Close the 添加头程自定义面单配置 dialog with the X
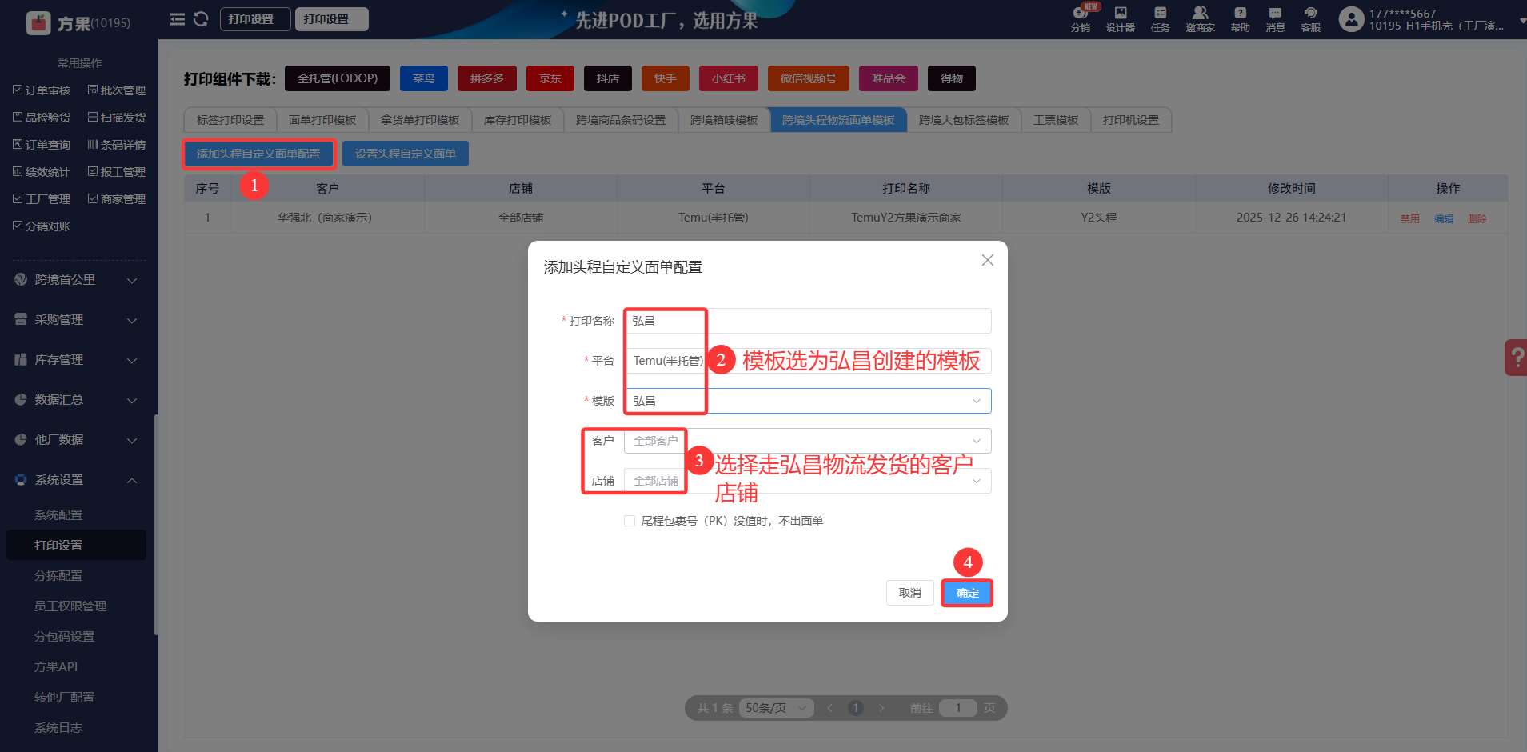Screen dimensions: 1527x752 point(988,260)
